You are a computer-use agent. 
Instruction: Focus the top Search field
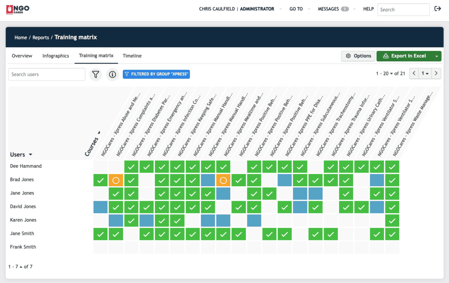tap(403, 10)
